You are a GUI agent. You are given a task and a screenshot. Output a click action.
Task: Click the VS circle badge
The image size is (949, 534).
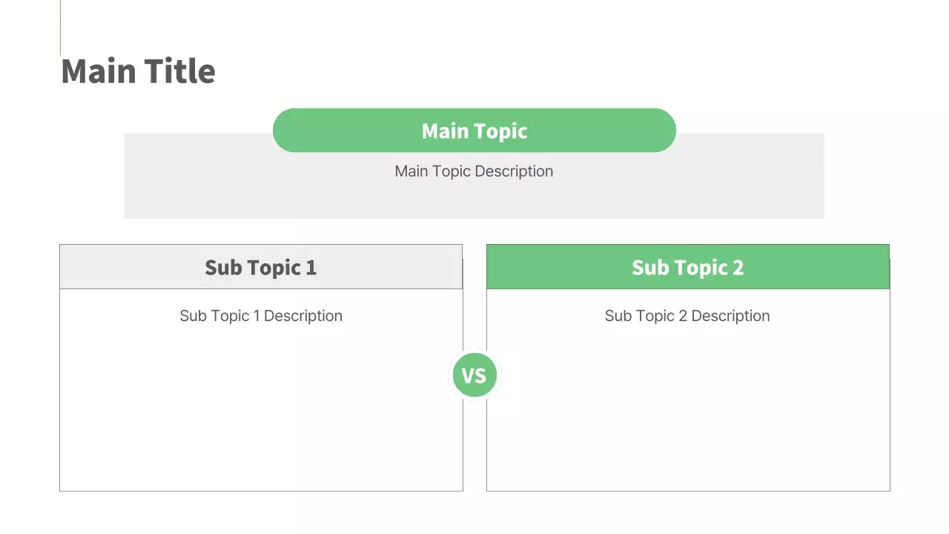474,375
